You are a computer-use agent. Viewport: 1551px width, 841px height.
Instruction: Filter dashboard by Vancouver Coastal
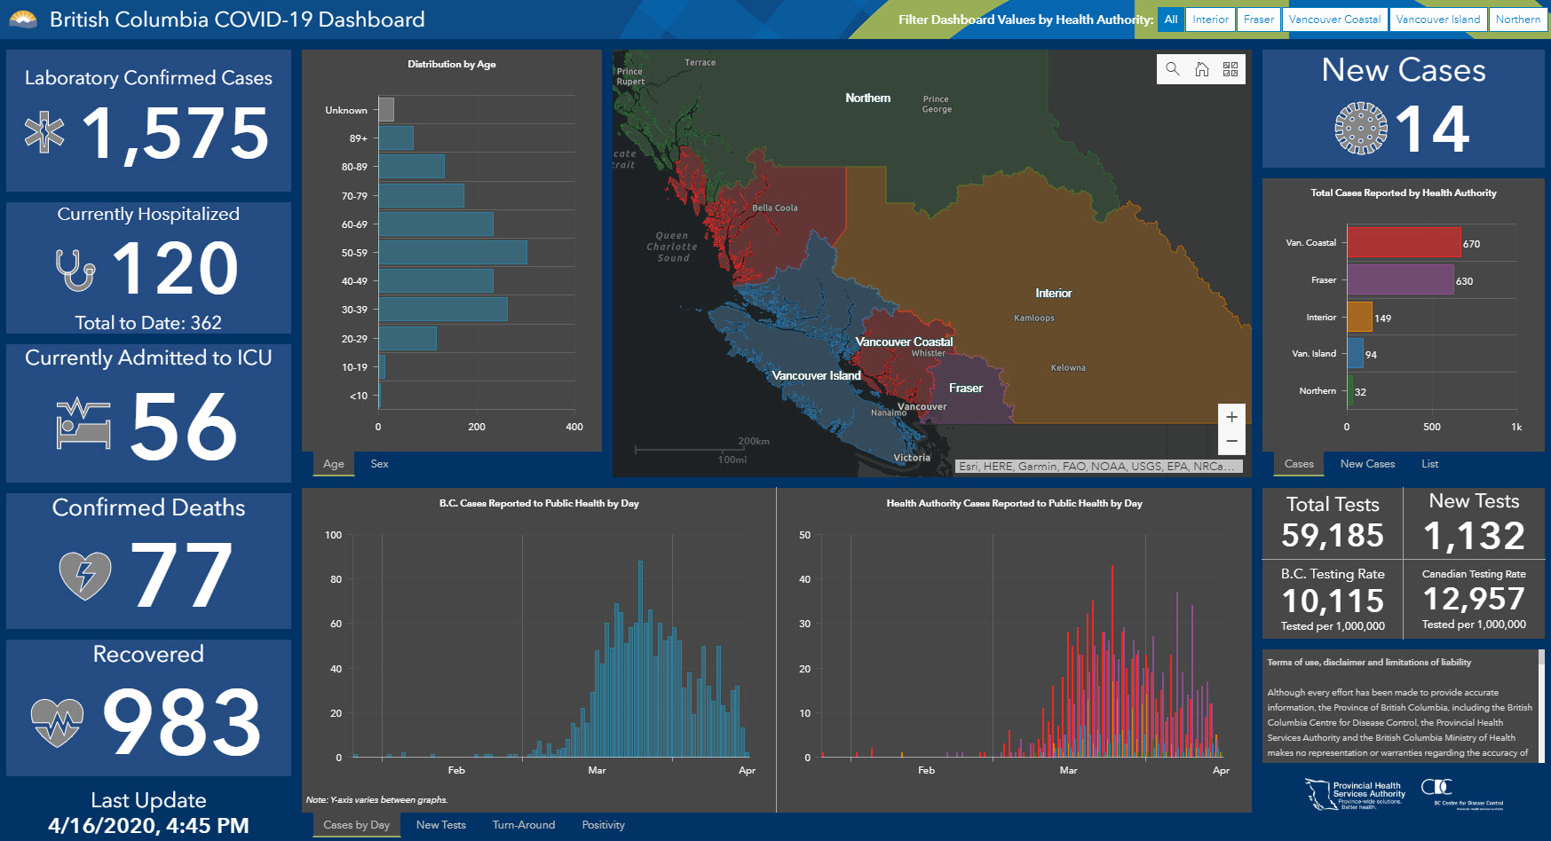coord(1333,20)
